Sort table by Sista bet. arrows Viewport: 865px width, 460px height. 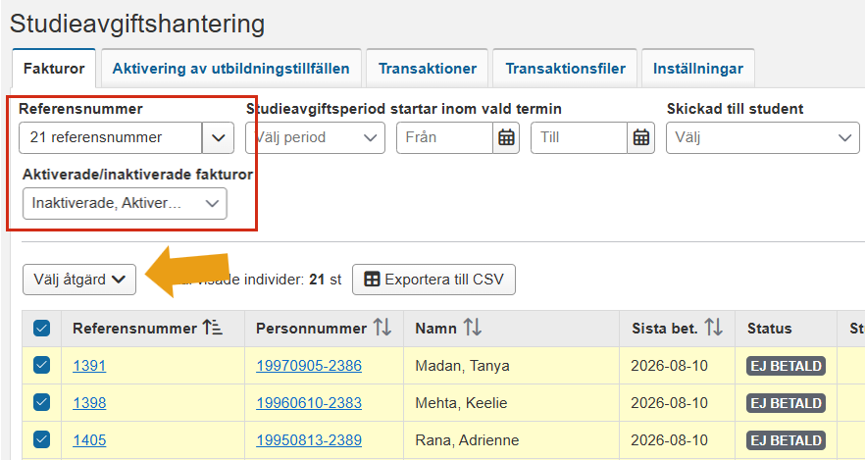(x=713, y=328)
